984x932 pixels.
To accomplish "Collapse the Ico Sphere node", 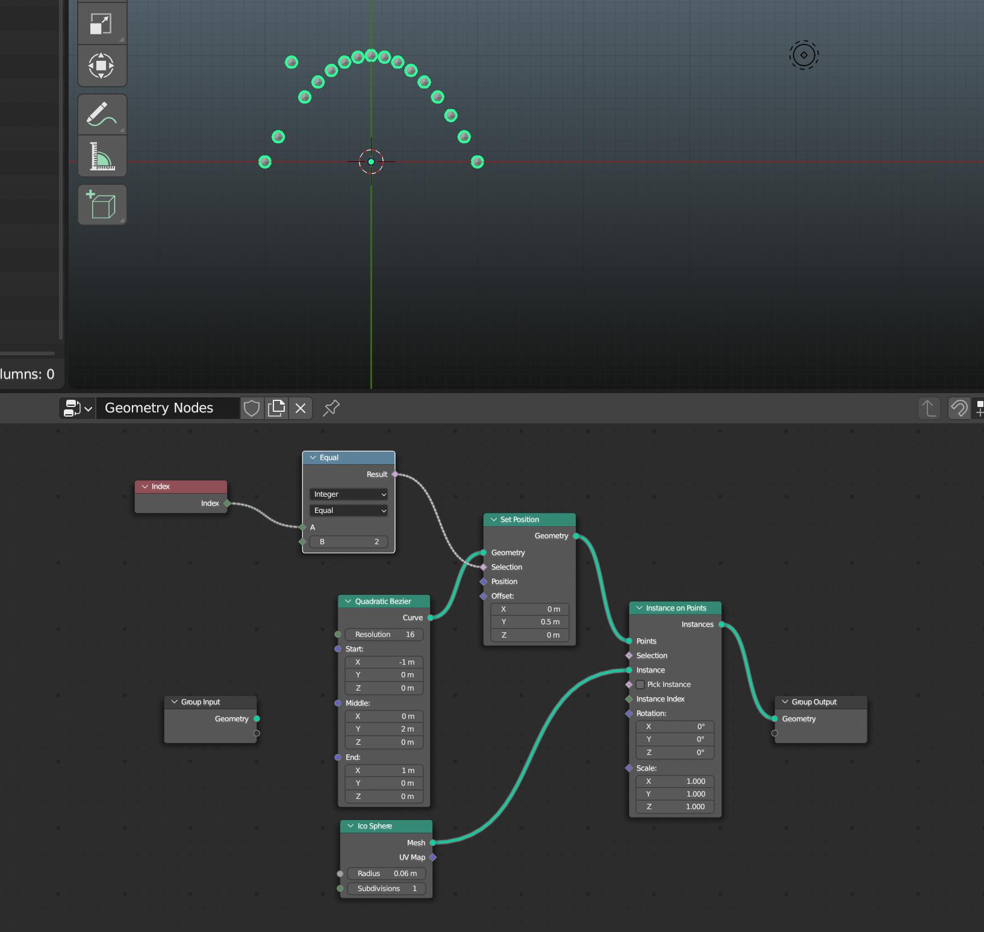I will (350, 826).
